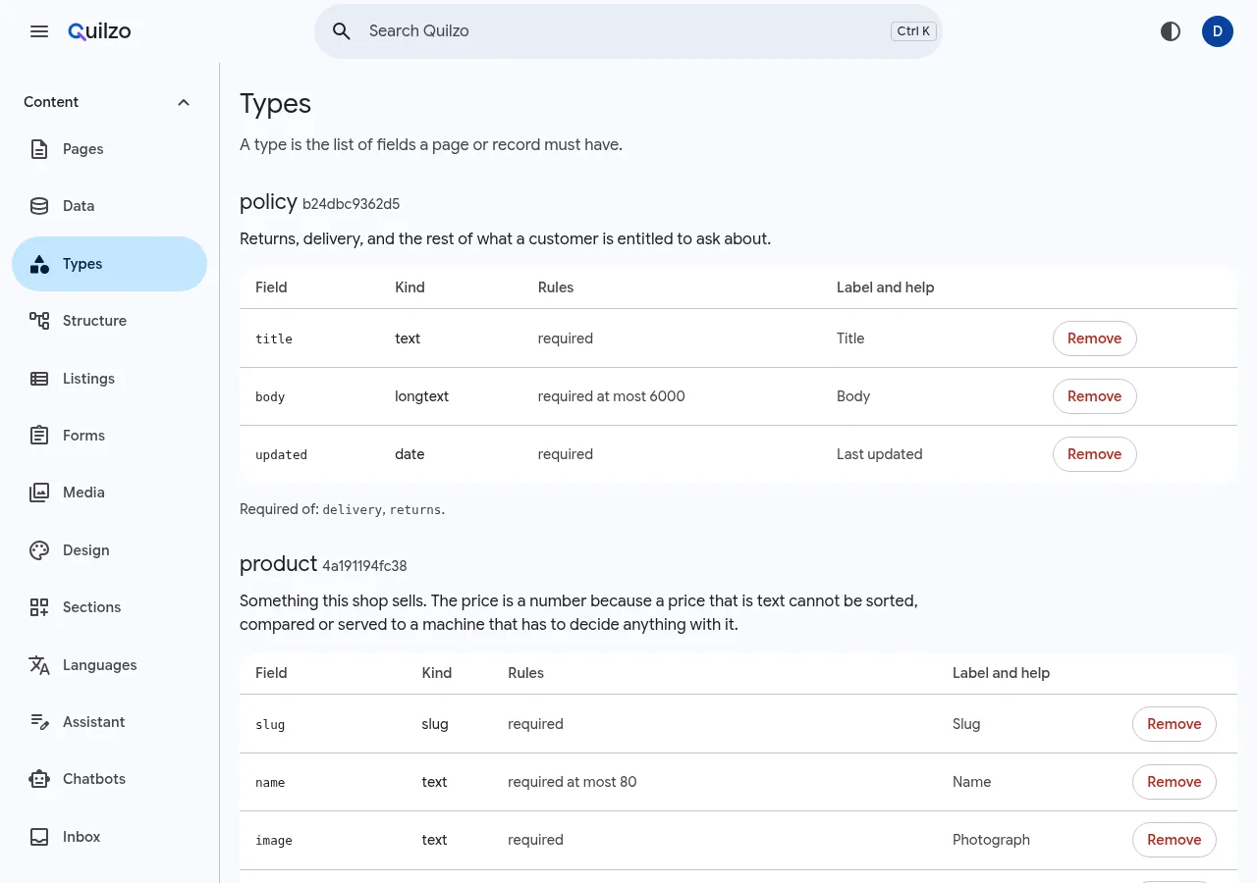Viewport: 1257px width, 883px height.
Task: Remove the updated field from policy
Action: (x=1094, y=454)
